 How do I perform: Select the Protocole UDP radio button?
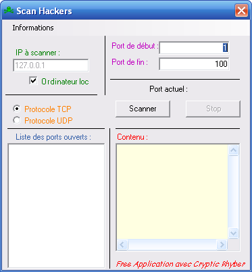click(17, 120)
